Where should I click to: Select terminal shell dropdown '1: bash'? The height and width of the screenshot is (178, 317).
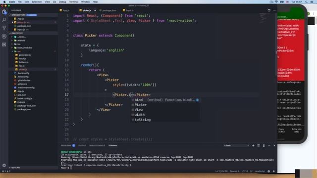[x=236, y=145]
